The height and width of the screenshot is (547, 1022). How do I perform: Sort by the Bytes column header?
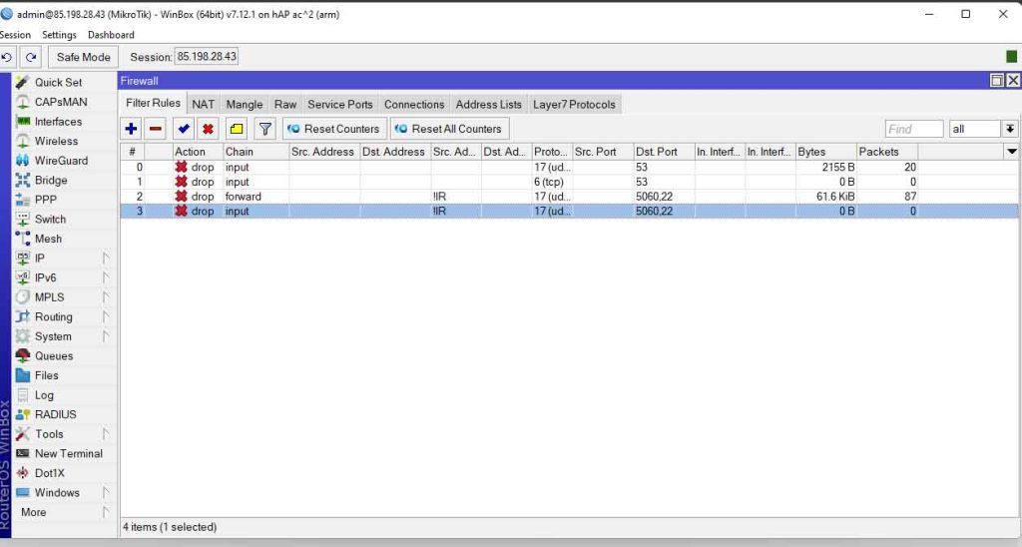[825, 152]
